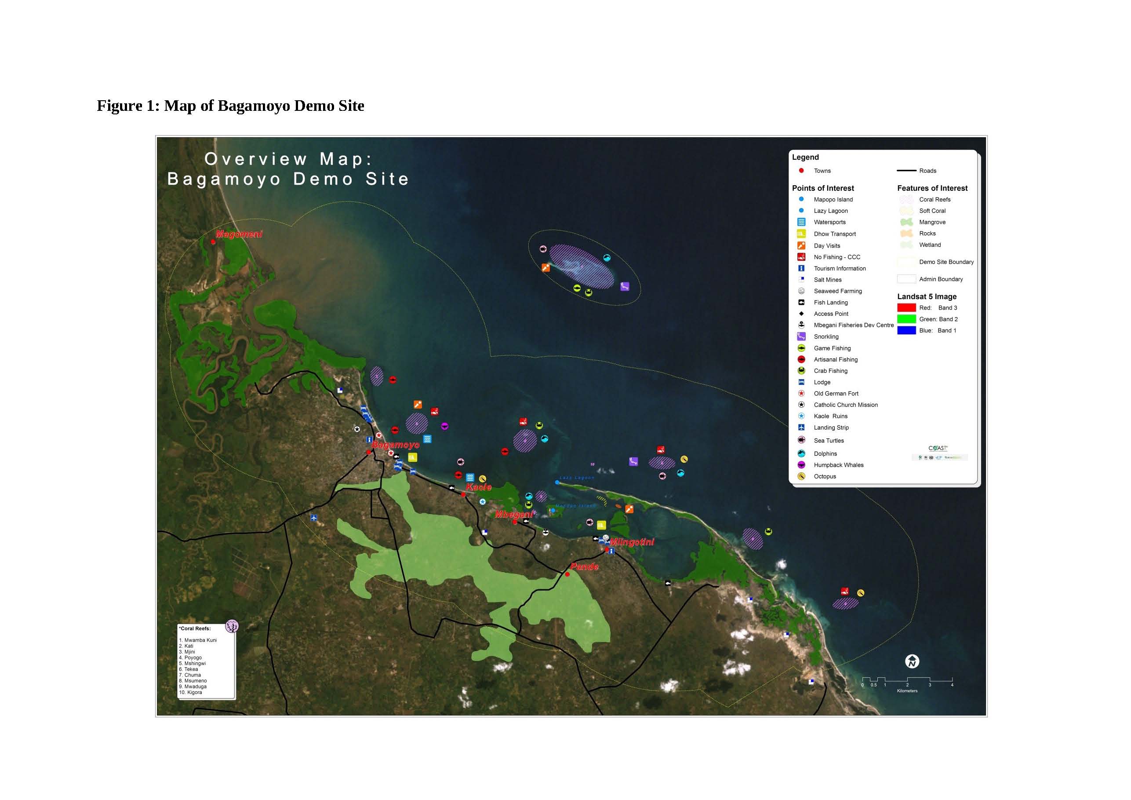Screen dimensions: 1131x800
Task: Click the Octopus icon in the legend
Action: pos(801,476)
